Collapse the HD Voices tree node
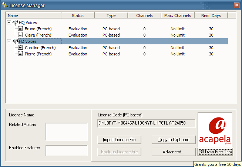 [9, 41]
